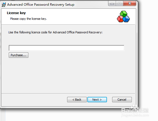158x121 pixels.
Task: Click the green cube in the logo
Action: click(x=123, y=14)
